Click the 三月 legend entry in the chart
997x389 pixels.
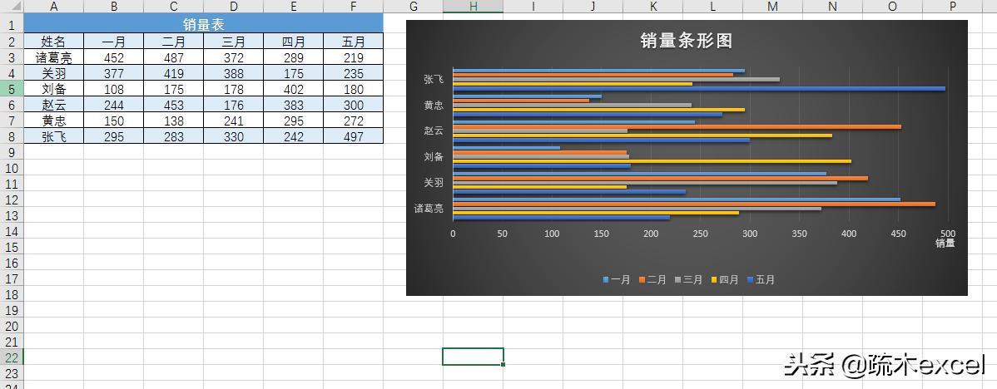[x=689, y=279]
